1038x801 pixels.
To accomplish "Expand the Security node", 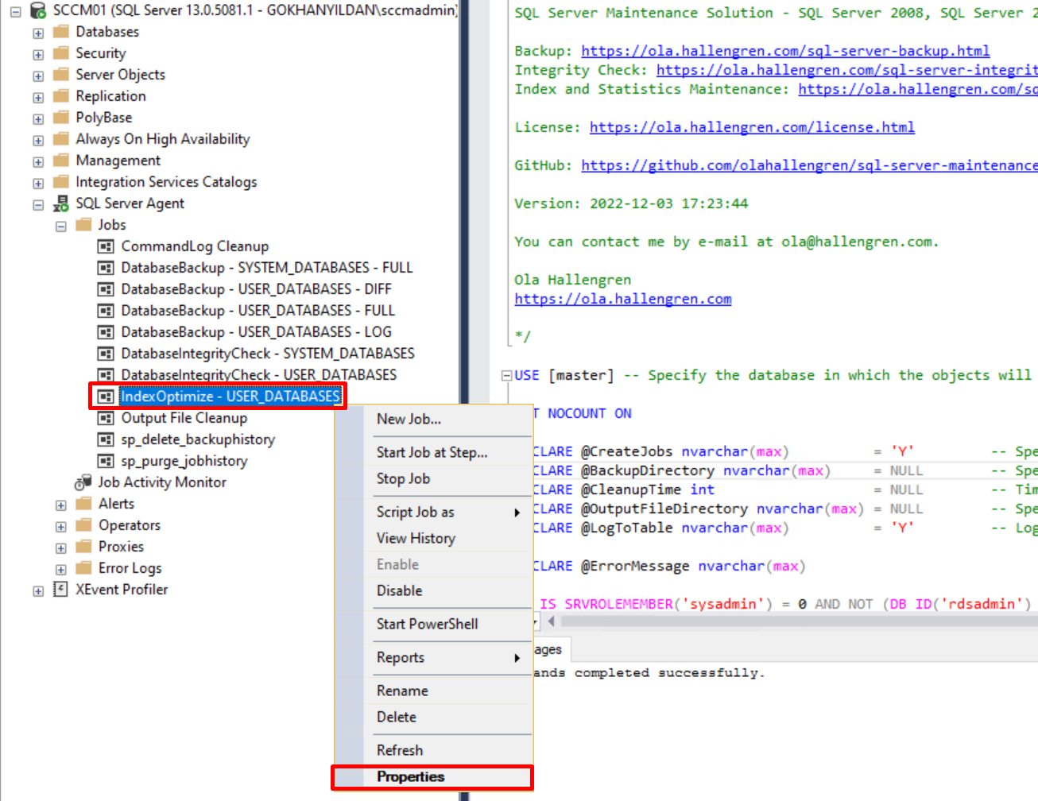I will [x=38, y=55].
